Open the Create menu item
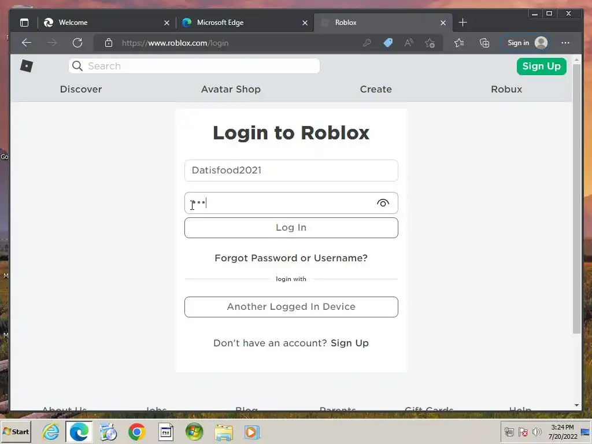 pyautogui.click(x=376, y=90)
